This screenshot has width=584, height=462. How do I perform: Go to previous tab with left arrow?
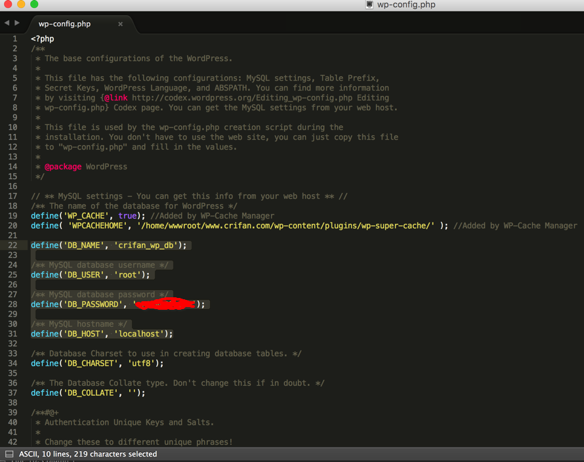[7, 23]
